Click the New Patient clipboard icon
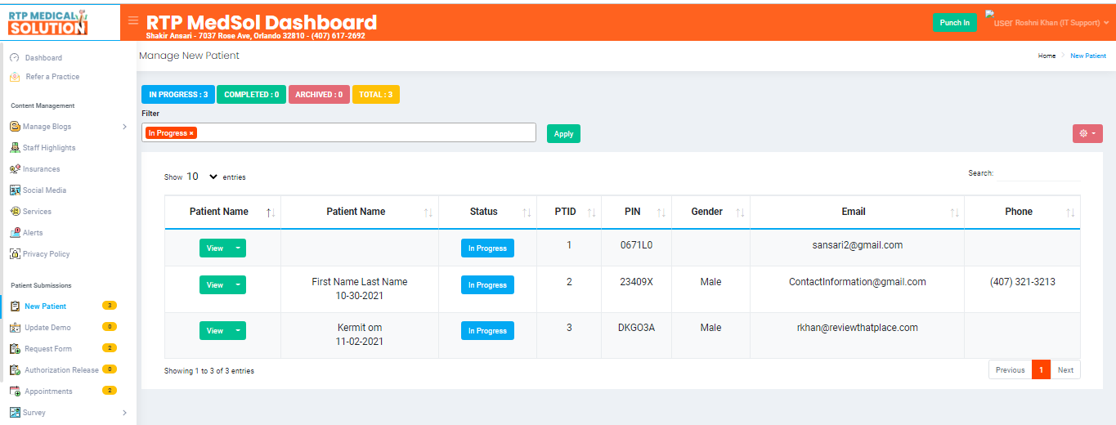The image size is (1116, 425). coord(15,306)
